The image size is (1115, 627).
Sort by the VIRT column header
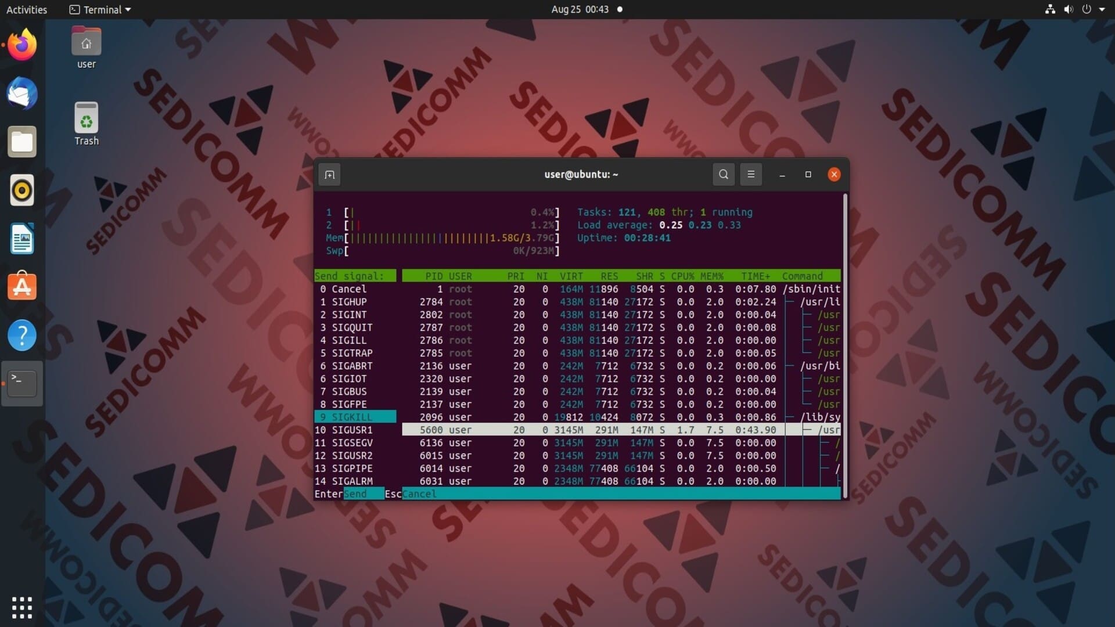(x=571, y=276)
